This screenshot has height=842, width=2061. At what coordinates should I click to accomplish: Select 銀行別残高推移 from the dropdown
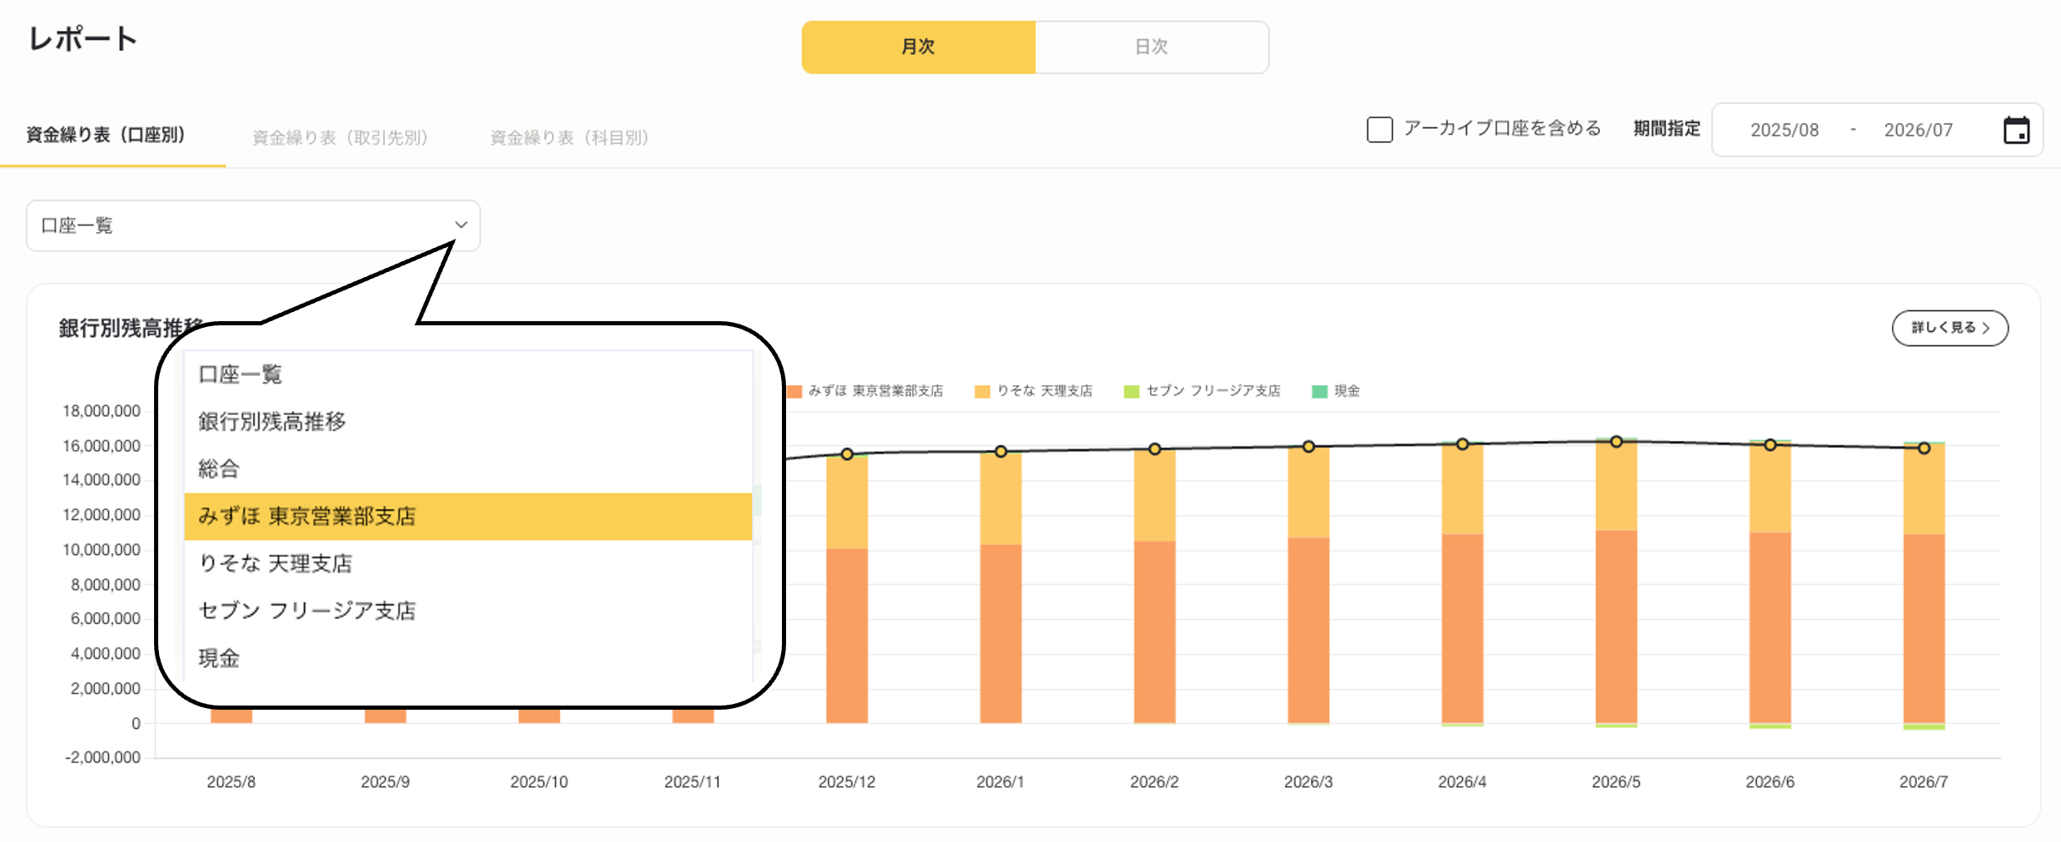[x=273, y=421]
